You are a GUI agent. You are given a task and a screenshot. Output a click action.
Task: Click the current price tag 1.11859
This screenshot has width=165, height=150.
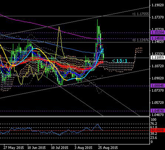[158, 57]
